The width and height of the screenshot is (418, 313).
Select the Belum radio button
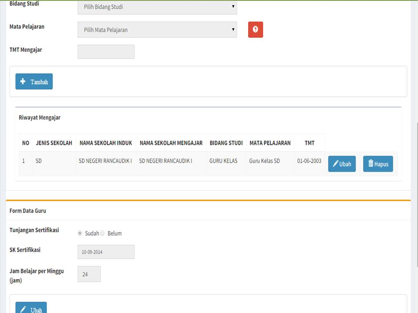click(x=102, y=233)
